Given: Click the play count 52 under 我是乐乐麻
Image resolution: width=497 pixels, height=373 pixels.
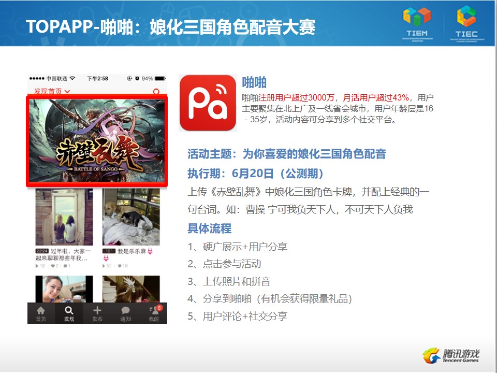Looking at the screenshot, I should pyautogui.click(x=107, y=266).
